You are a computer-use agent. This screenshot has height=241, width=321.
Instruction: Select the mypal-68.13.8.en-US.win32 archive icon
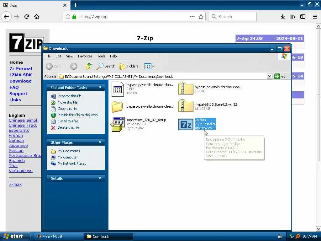[186, 106]
